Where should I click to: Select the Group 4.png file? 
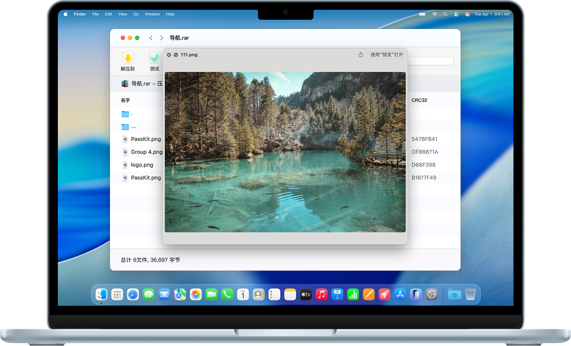(x=146, y=152)
